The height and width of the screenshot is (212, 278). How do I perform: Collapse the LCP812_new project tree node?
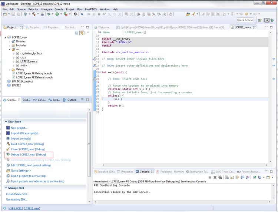point(5,37)
